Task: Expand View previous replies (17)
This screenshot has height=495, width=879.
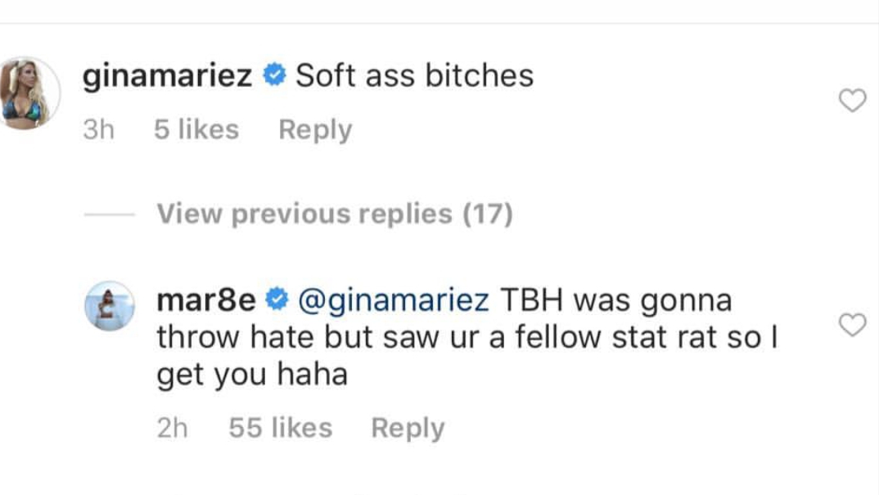Action: point(335,214)
